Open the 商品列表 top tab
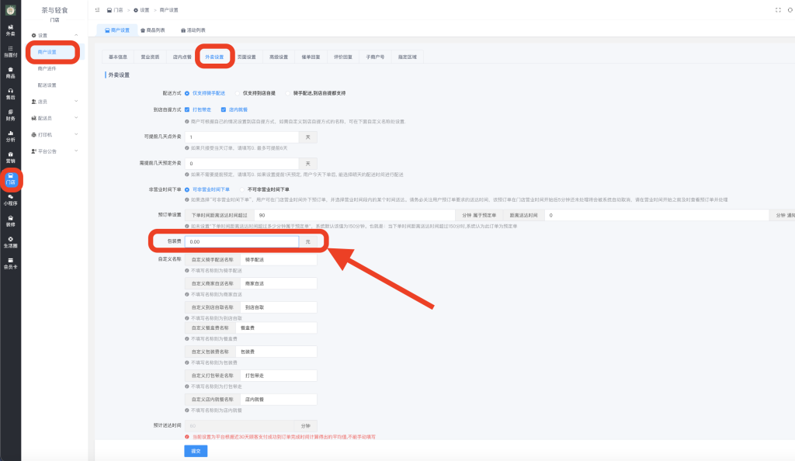 click(x=152, y=29)
